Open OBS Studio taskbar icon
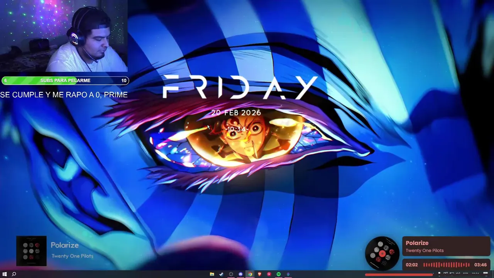Viewport: 494px width, 278px height. tap(231, 274)
